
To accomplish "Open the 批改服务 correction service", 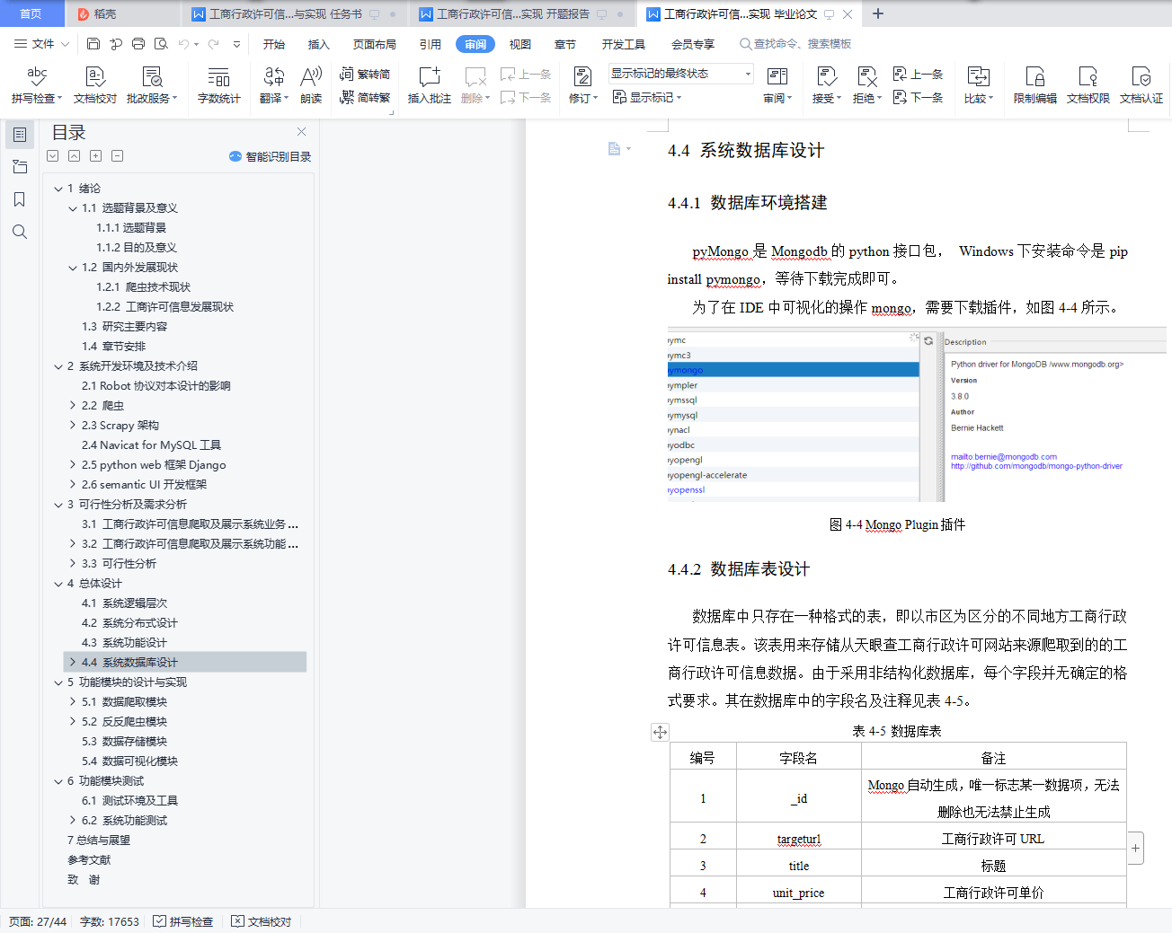I will click(152, 85).
